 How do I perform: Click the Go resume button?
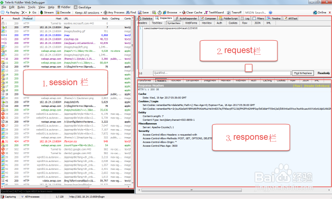(32, 12)
